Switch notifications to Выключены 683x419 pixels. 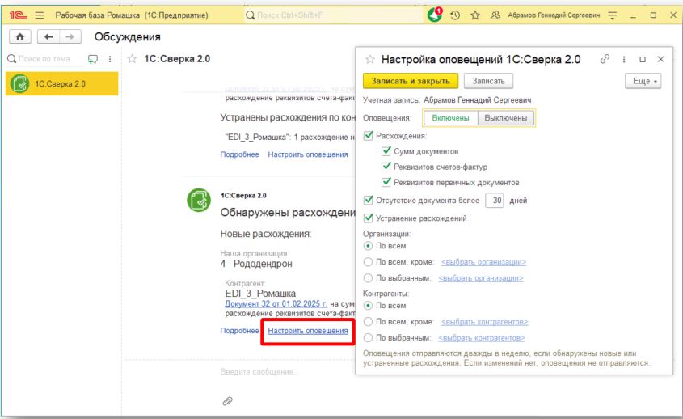[x=505, y=118]
